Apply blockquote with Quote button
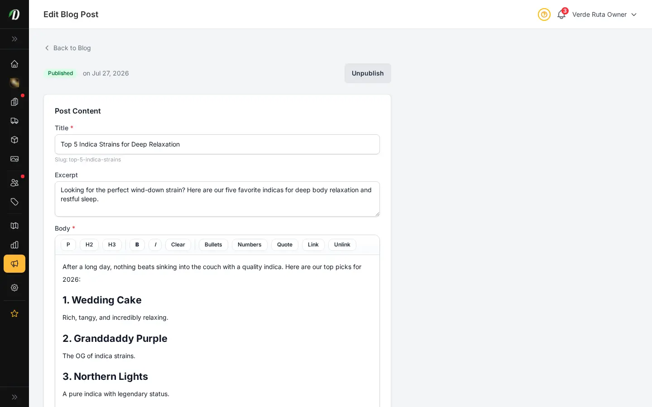652x407 pixels. (285, 245)
